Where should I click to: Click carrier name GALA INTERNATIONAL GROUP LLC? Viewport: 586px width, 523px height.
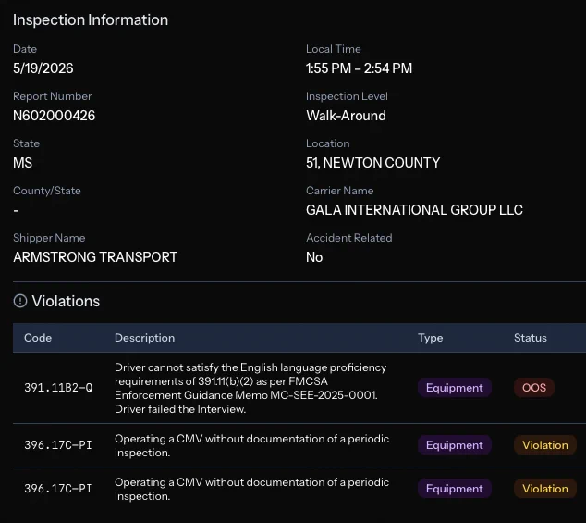tap(414, 209)
